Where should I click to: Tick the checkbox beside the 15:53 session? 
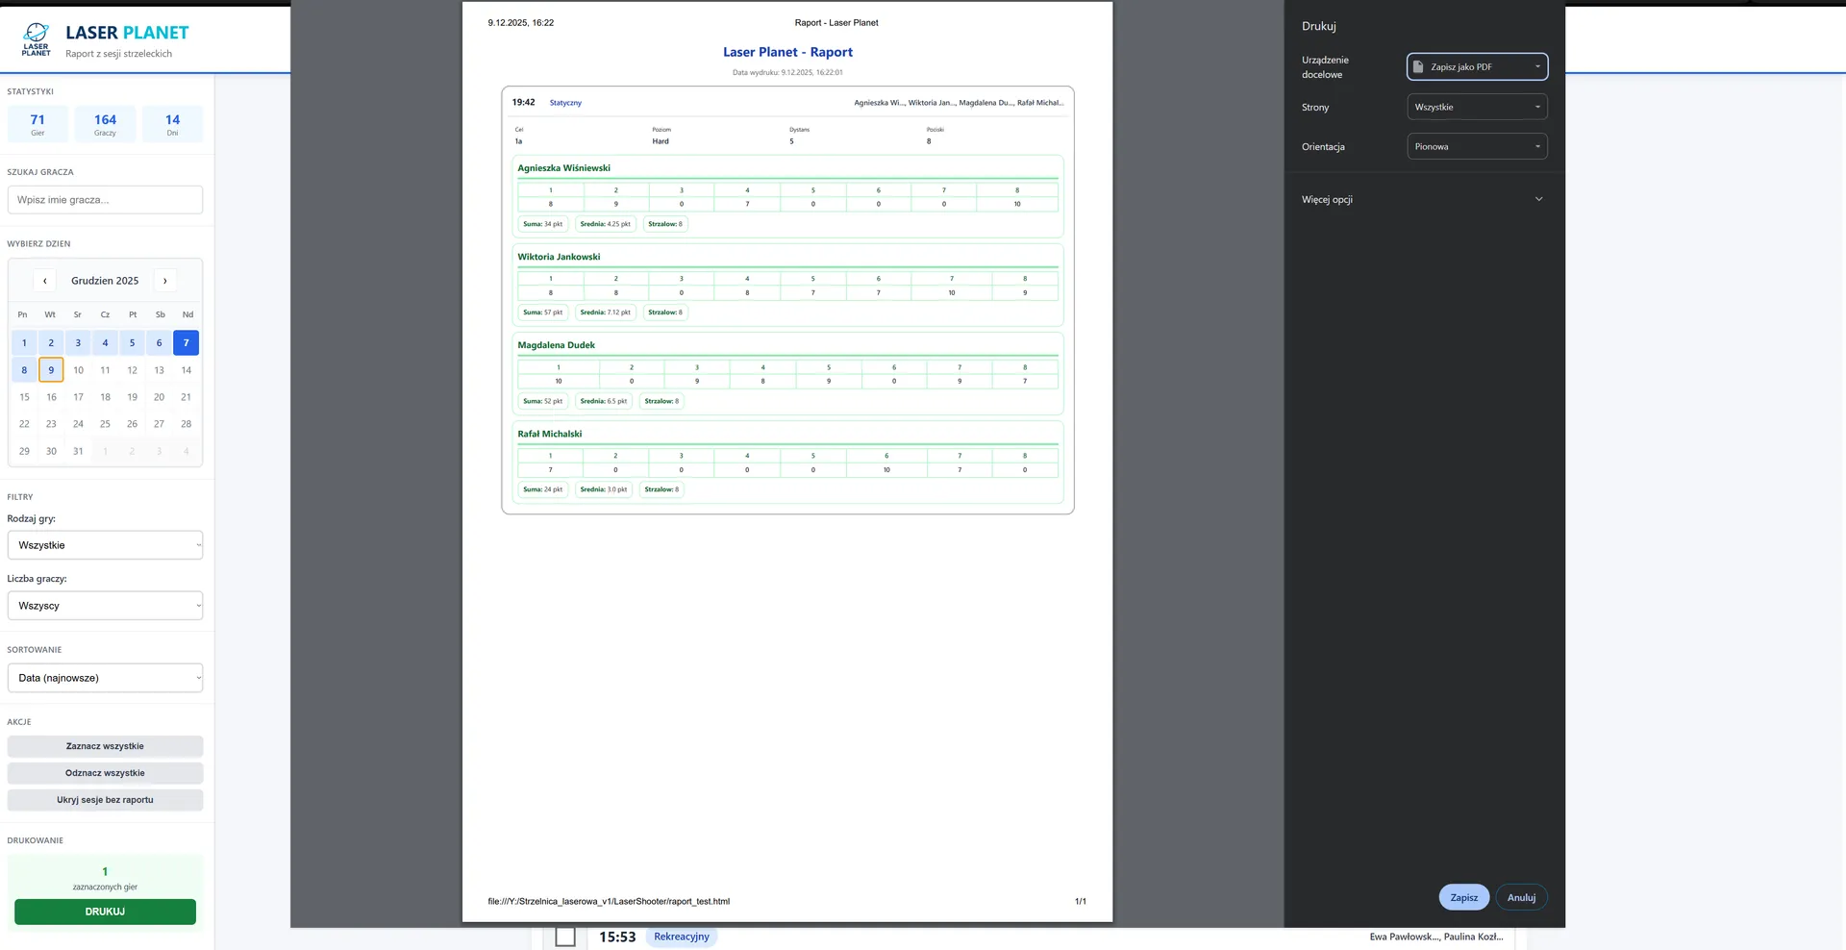click(565, 937)
